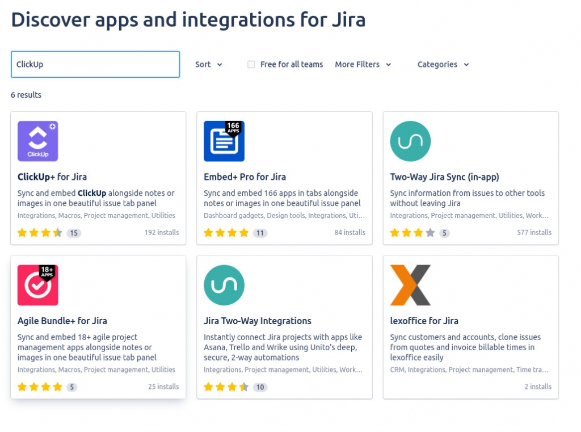
Task: Open the lexoffice for Jira listing
Action: coord(424,320)
